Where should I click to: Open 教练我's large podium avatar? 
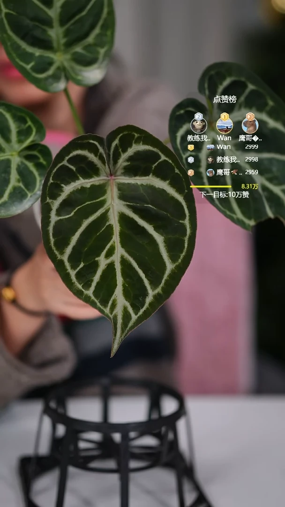pos(199,126)
